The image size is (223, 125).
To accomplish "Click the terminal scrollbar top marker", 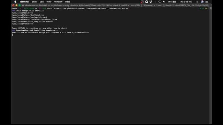I will pos(210,8).
